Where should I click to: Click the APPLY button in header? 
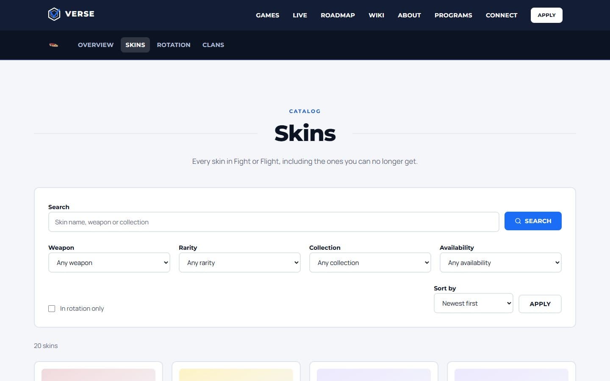point(546,15)
